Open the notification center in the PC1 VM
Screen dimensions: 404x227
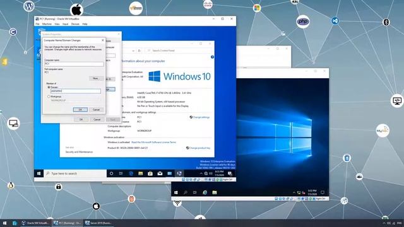coord(230,173)
